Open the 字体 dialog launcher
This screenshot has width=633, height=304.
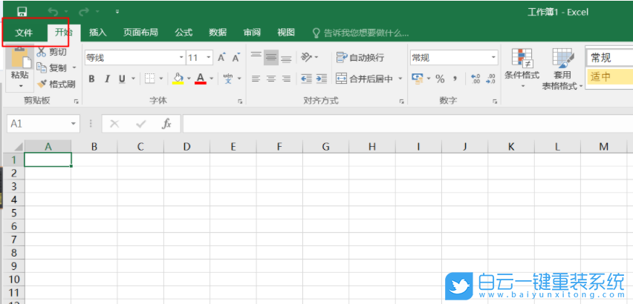[240, 102]
